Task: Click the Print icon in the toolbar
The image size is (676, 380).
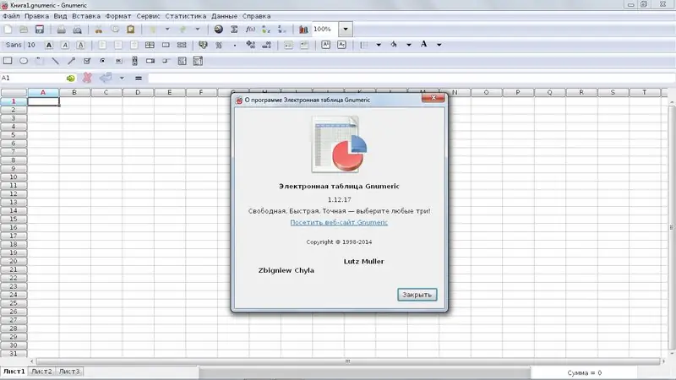Action: [61, 30]
